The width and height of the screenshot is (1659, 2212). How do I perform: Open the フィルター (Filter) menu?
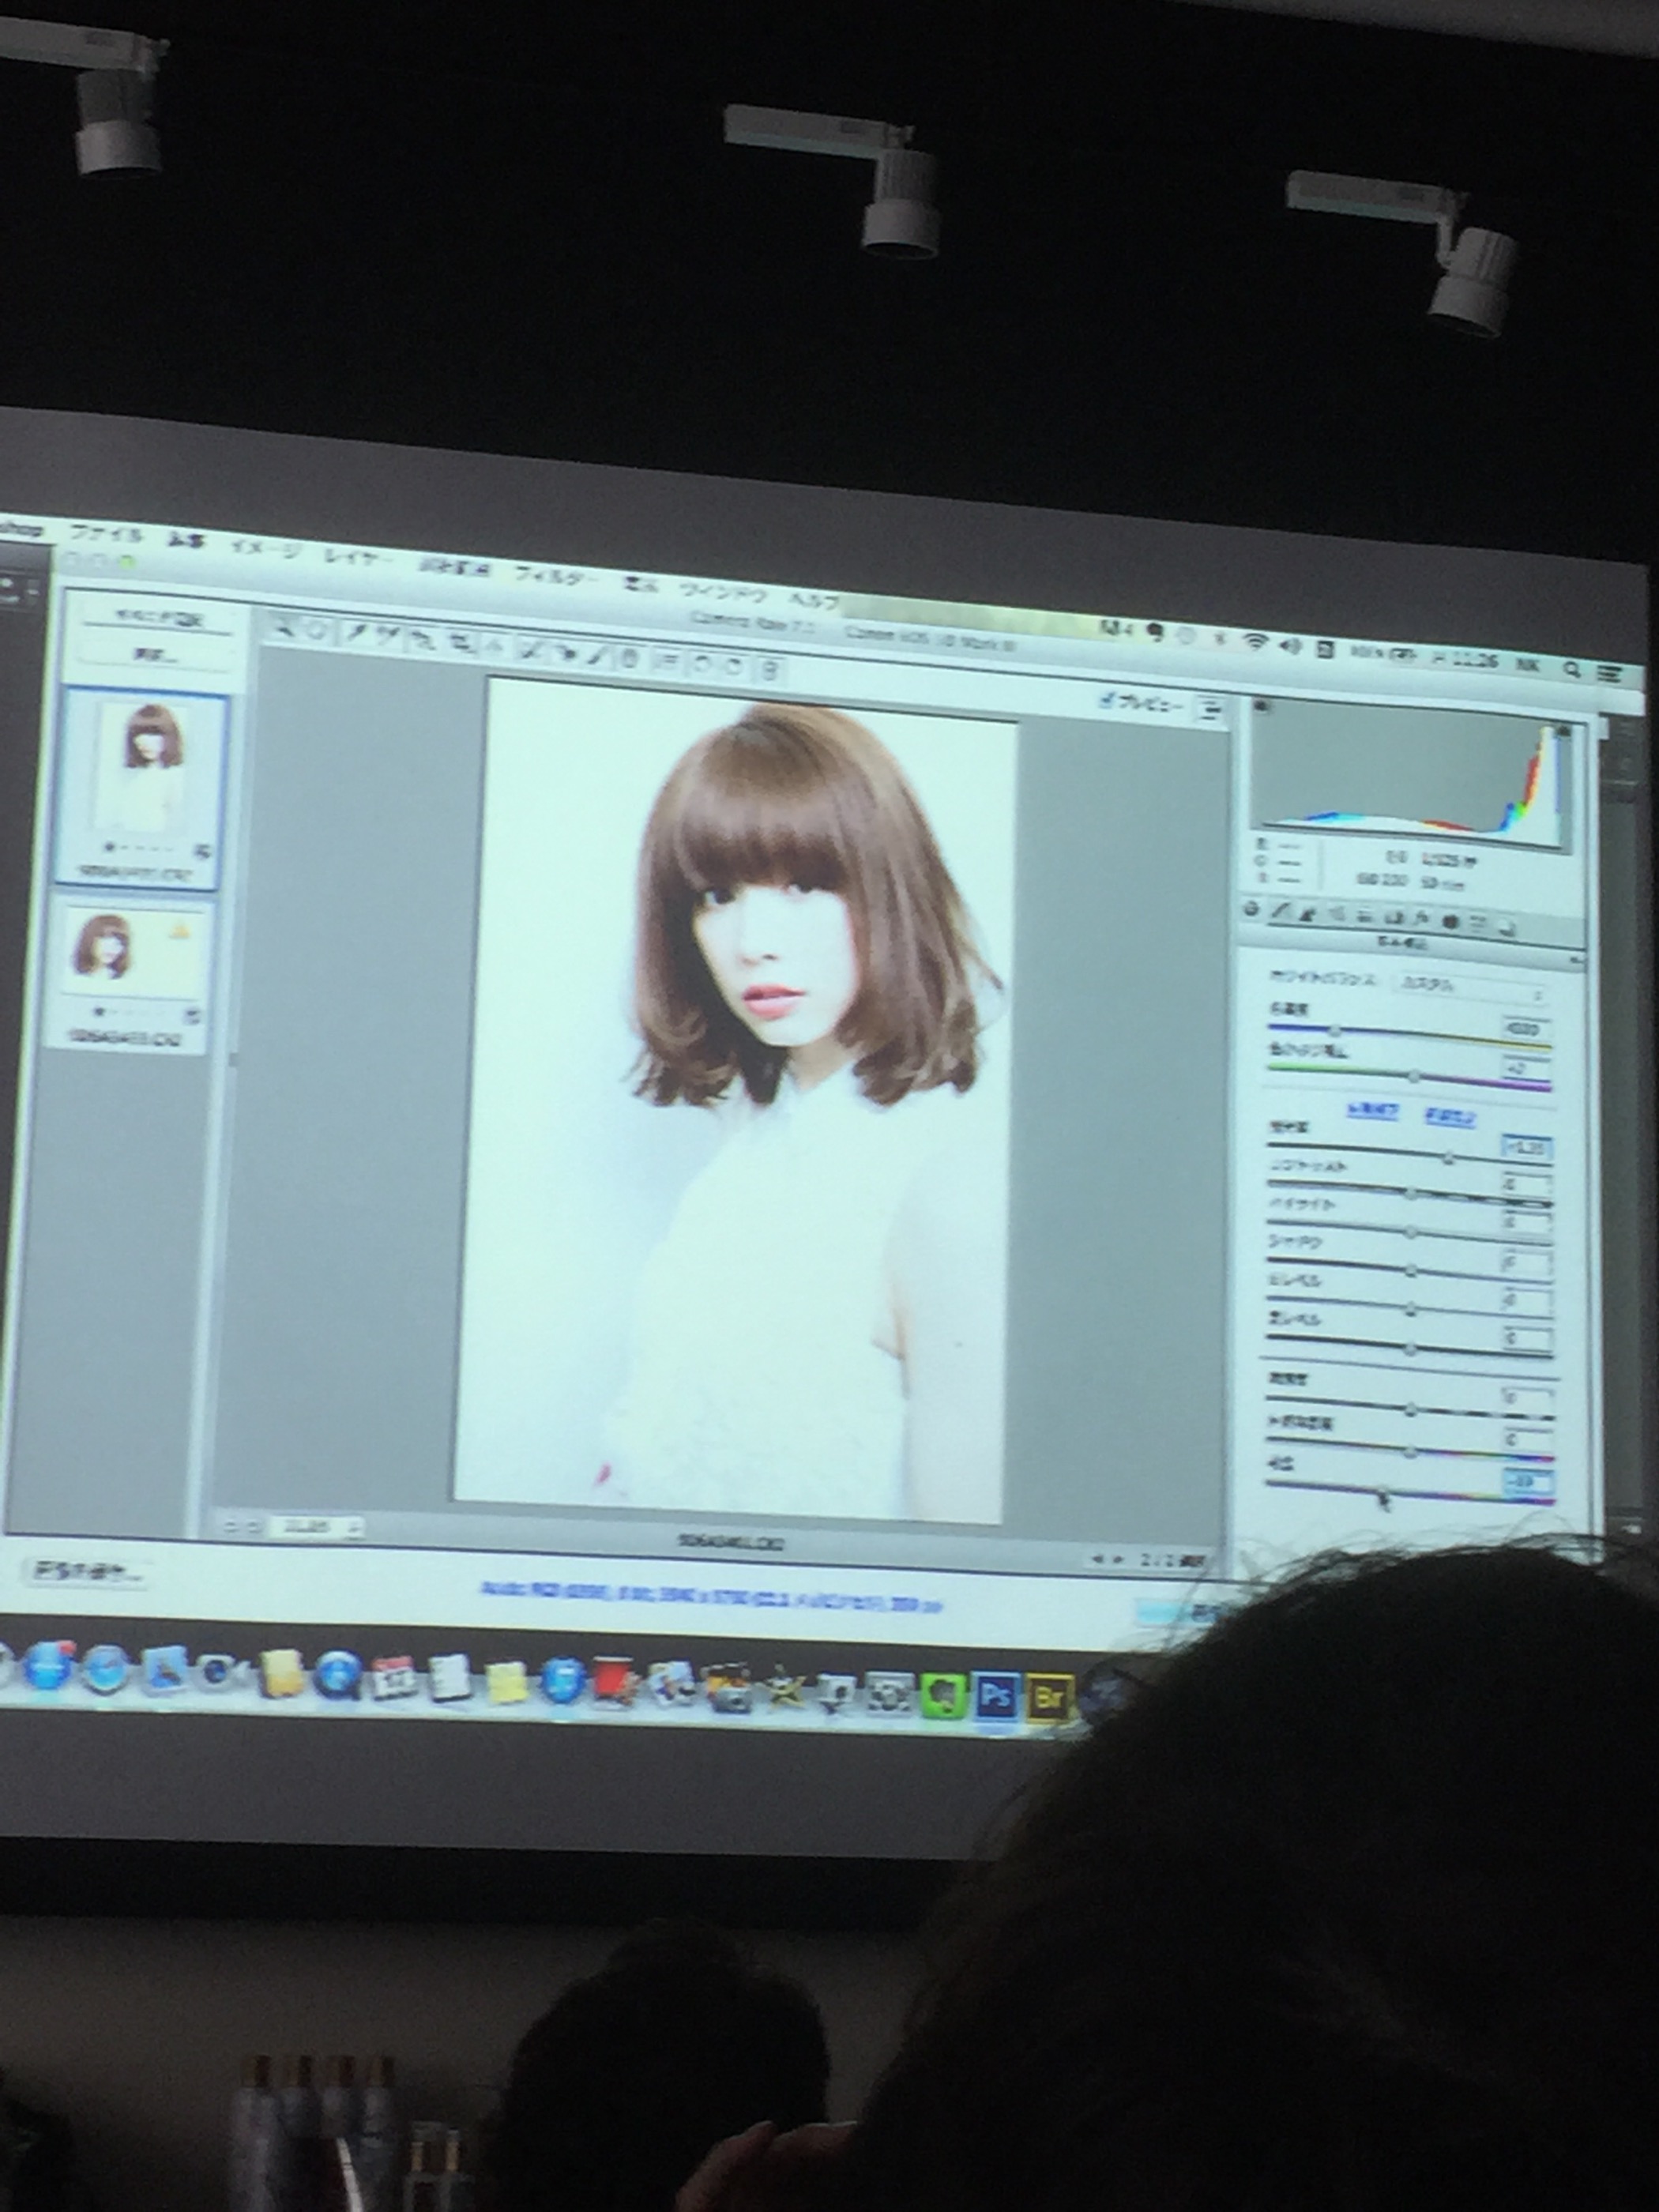pyautogui.click(x=556, y=576)
